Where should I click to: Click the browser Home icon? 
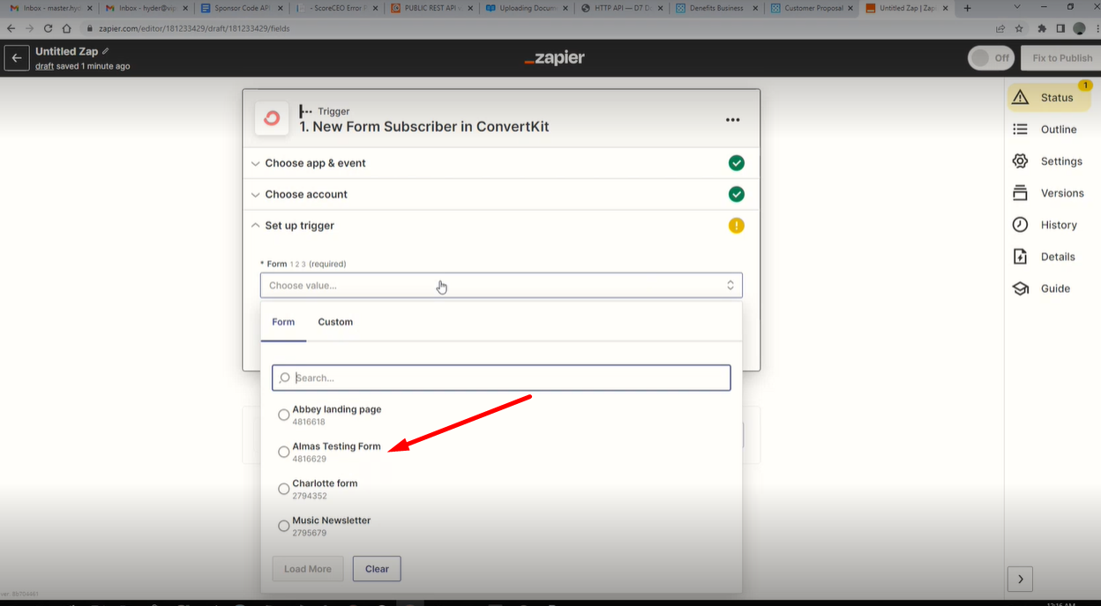(66, 28)
